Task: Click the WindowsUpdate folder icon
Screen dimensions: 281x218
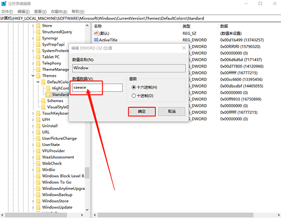Action: (38, 207)
